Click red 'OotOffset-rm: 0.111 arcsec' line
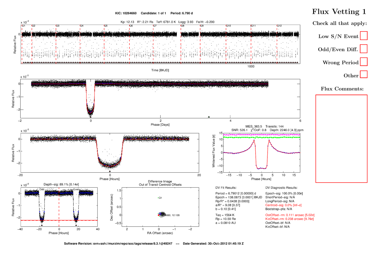 290,215
